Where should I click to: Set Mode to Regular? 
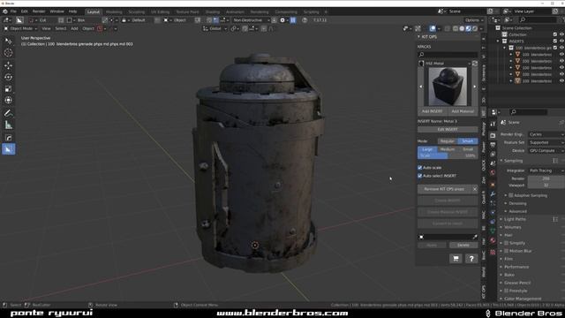(448, 141)
